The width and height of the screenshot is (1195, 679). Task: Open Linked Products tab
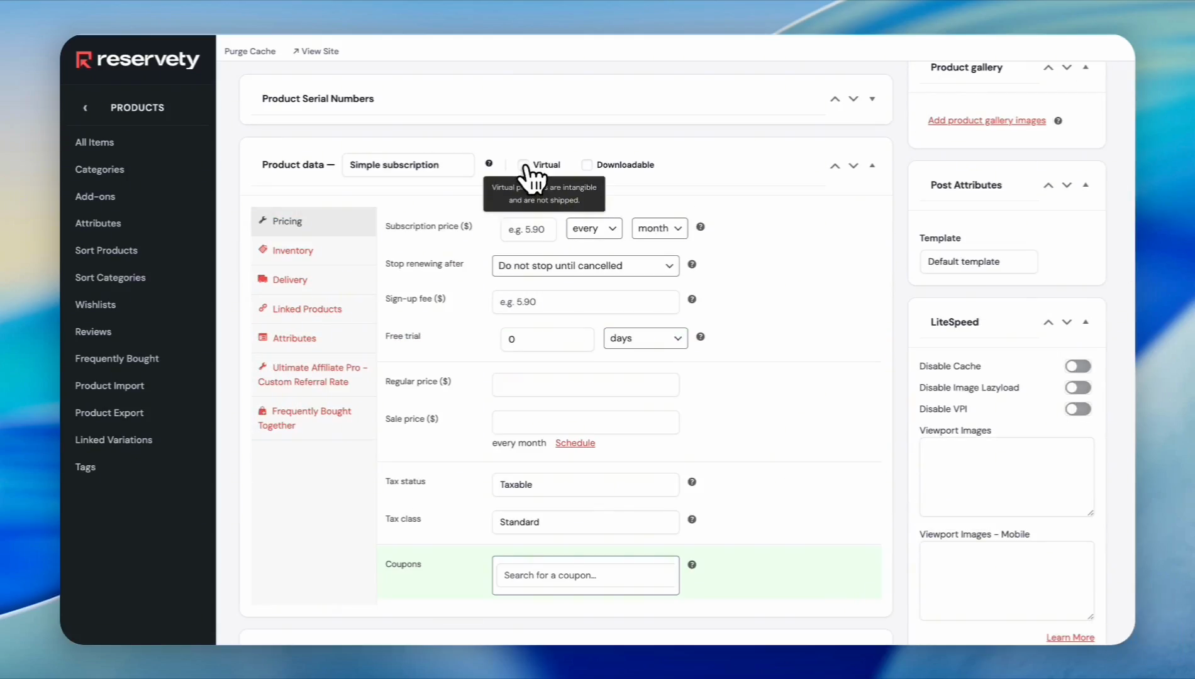coord(307,309)
